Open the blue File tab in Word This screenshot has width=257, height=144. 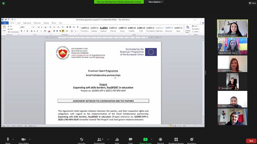[5, 23]
